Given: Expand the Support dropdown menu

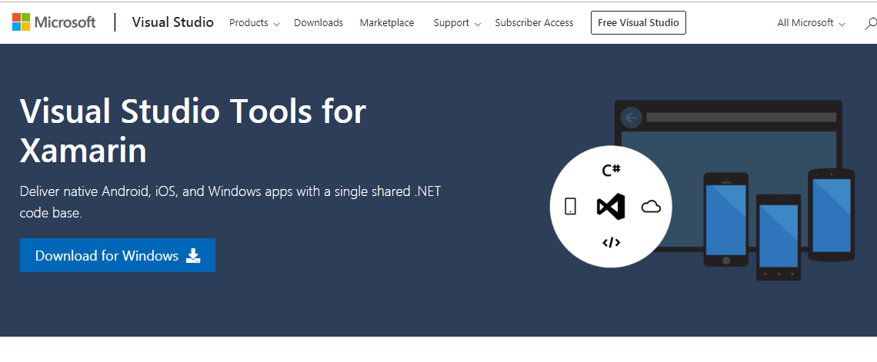Looking at the screenshot, I should click(456, 23).
